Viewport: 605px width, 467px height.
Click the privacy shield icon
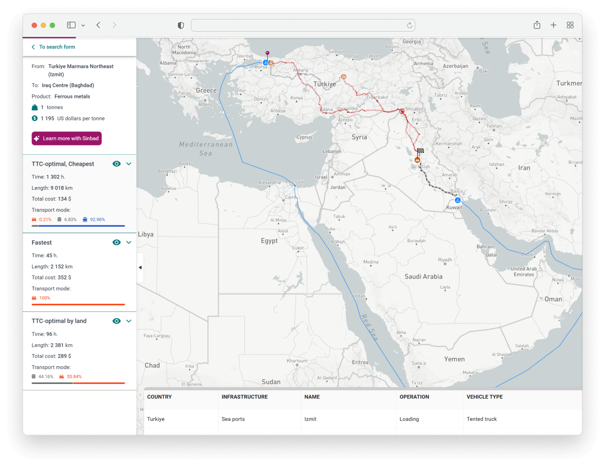pos(181,25)
